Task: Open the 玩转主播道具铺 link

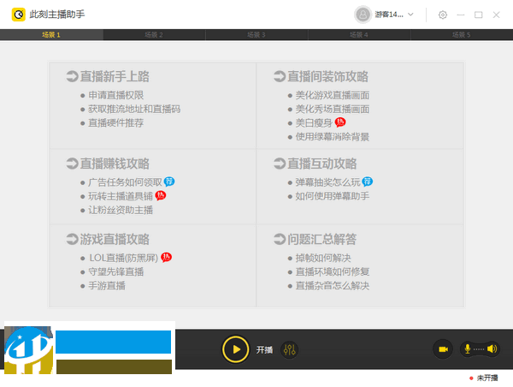Action: pos(121,196)
